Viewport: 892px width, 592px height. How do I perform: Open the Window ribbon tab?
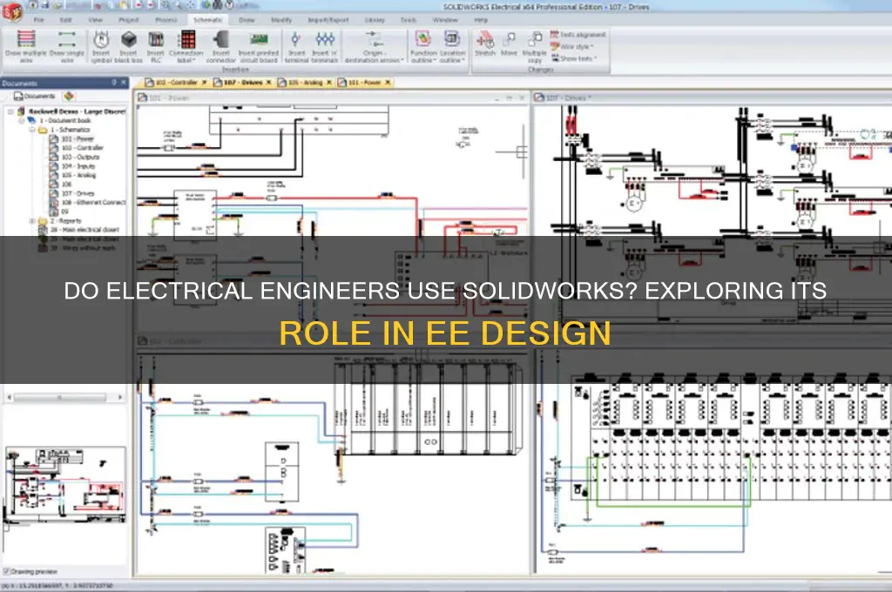tap(445, 20)
